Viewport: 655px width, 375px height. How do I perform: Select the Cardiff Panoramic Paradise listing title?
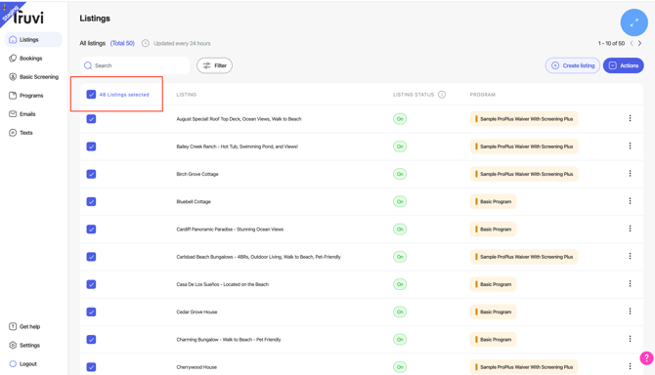(x=230, y=229)
